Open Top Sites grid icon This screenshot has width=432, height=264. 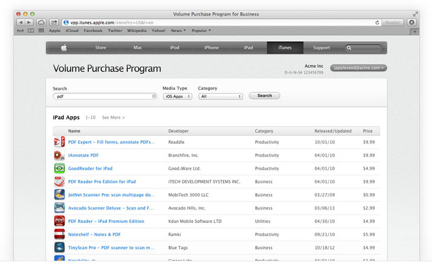pyautogui.click(x=41, y=31)
